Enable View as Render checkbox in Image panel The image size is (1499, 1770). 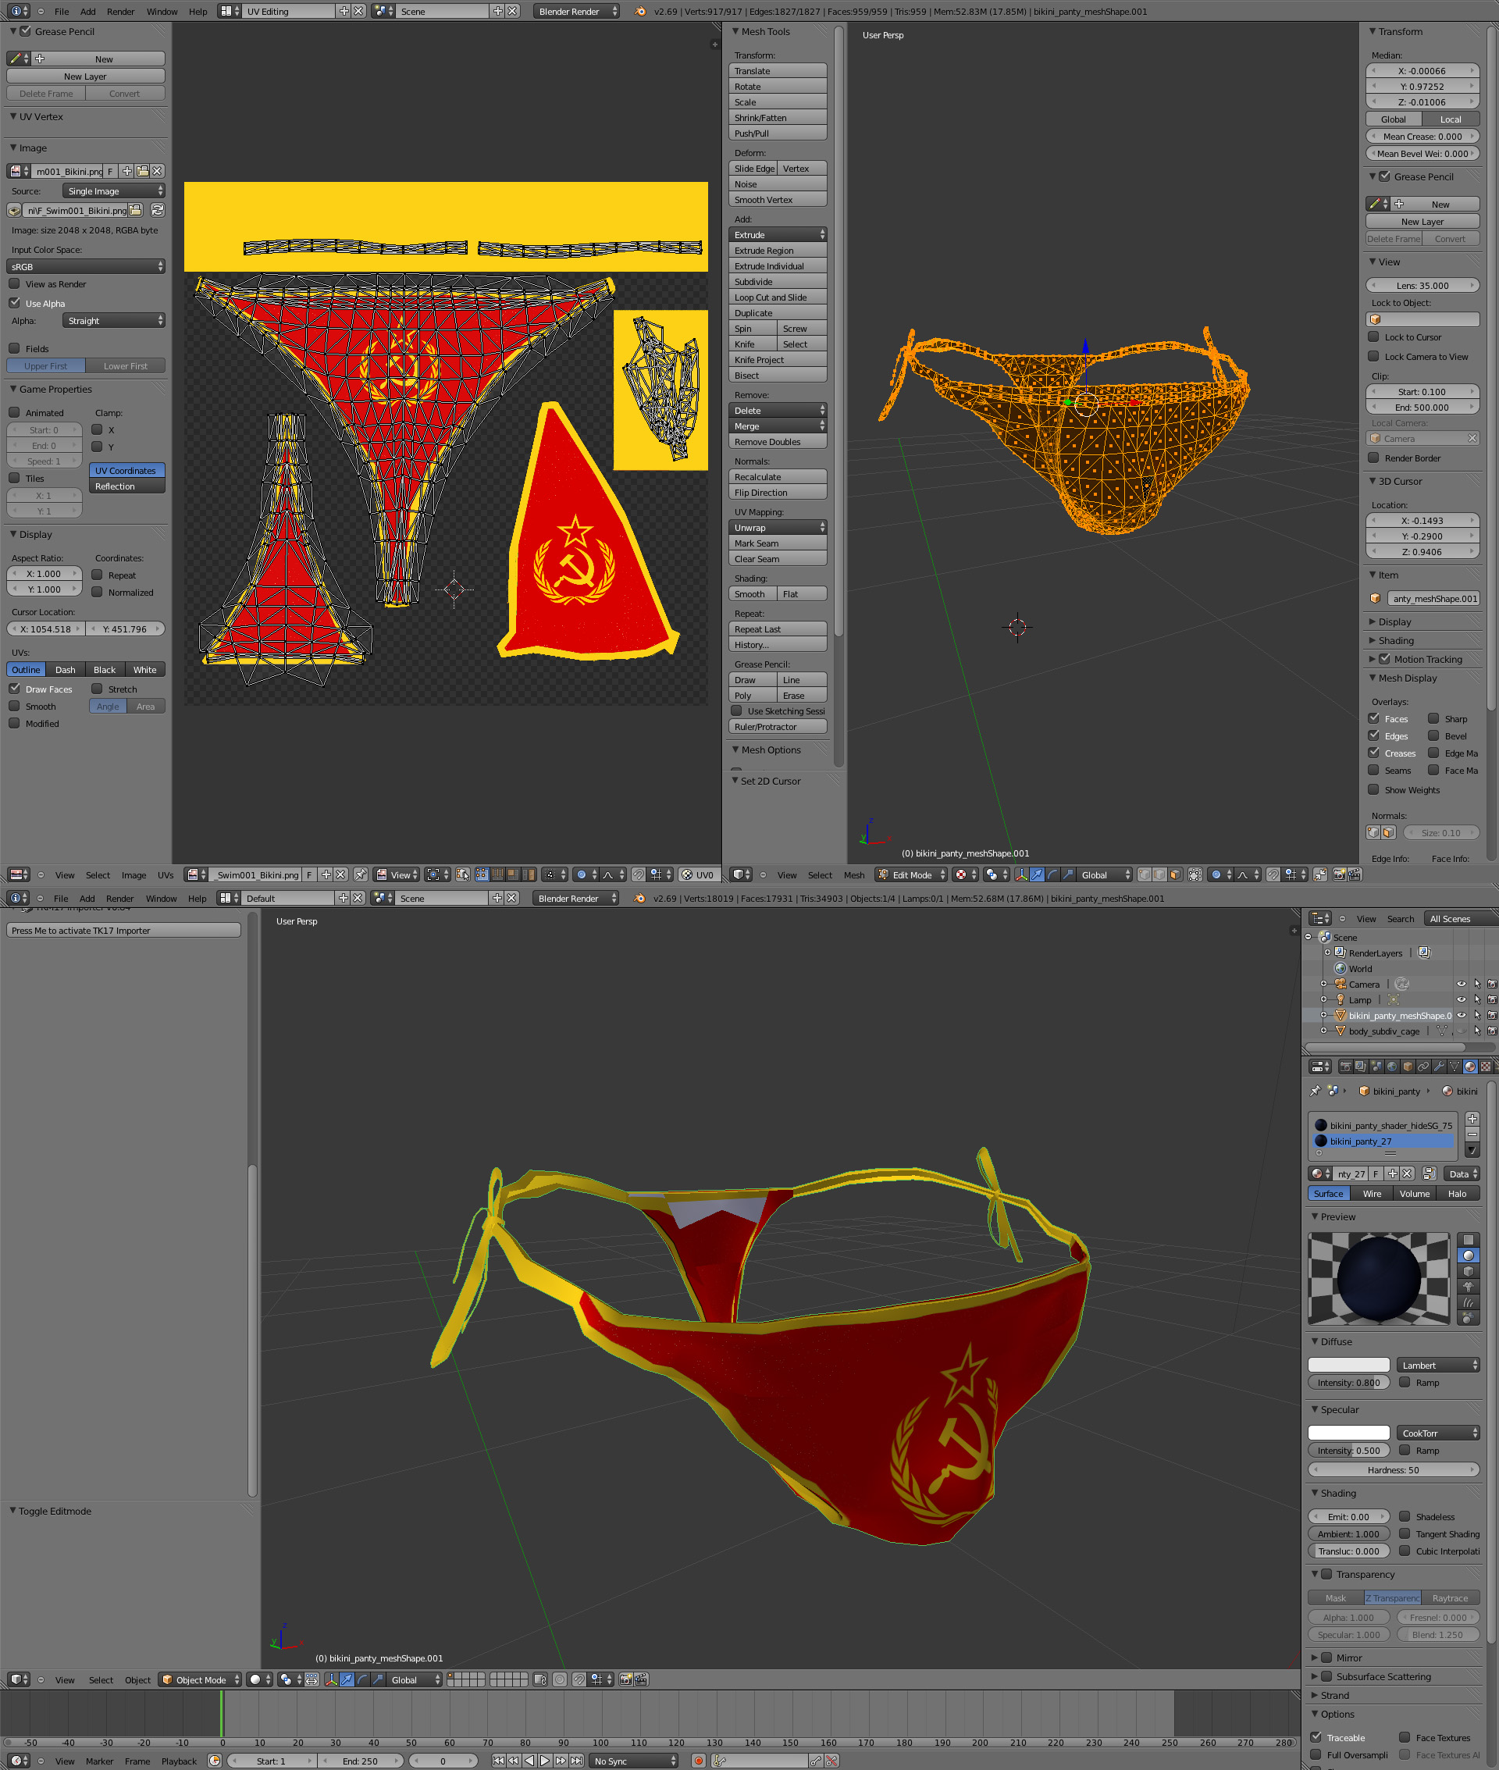click(x=15, y=284)
